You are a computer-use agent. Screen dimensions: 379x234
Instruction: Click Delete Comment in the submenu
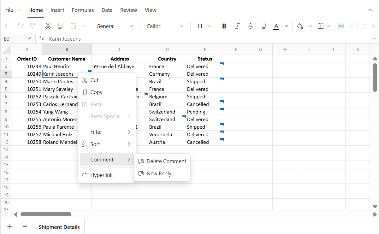(x=162, y=161)
